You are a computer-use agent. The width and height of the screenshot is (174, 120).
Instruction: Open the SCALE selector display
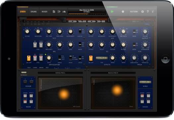[x=145, y=82]
